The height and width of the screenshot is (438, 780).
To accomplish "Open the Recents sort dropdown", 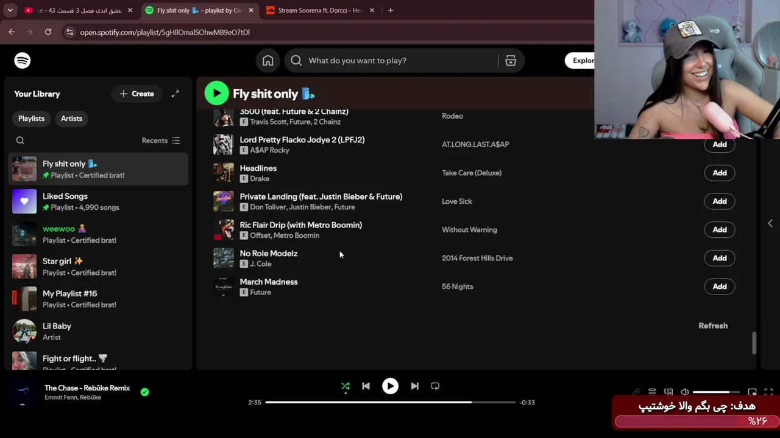I will [161, 141].
